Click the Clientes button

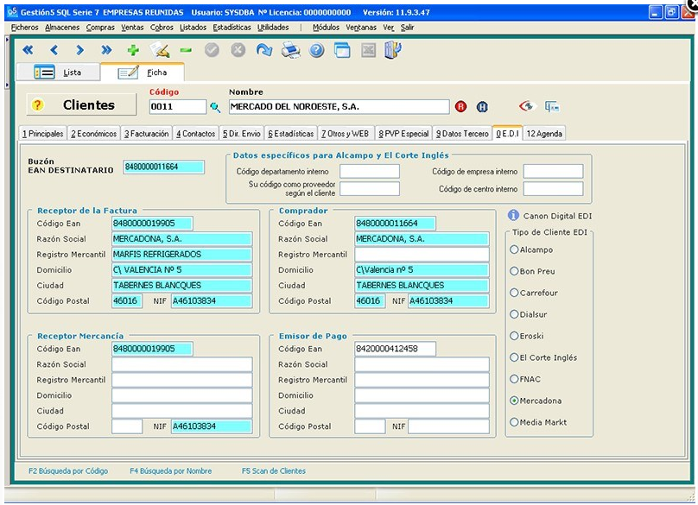(x=82, y=105)
